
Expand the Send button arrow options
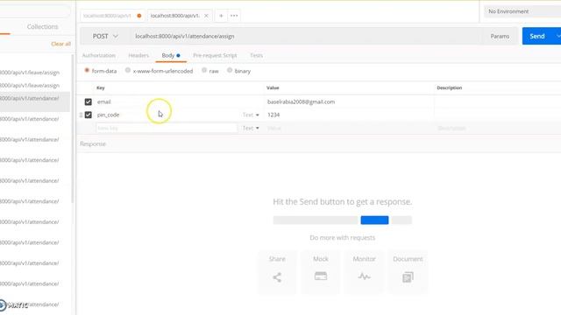pyautogui.click(x=557, y=36)
